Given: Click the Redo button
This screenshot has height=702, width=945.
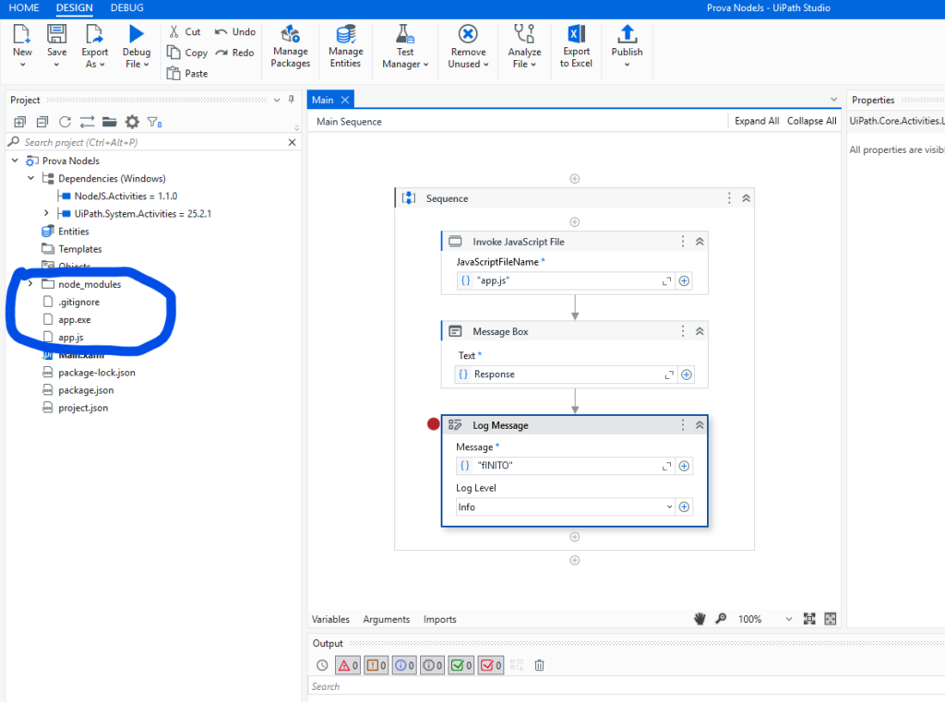Looking at the screenshot, I should (235, 53).
